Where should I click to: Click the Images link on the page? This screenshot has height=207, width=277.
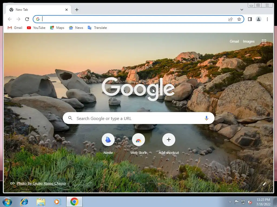pos(249,41)
